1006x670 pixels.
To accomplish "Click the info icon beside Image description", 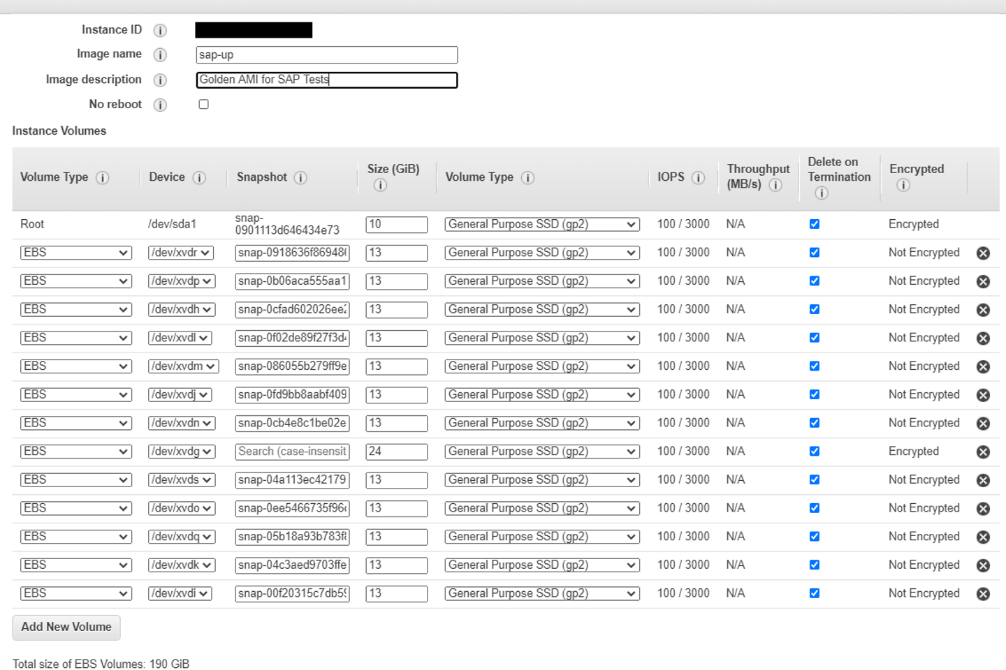I will pos(160,80).
